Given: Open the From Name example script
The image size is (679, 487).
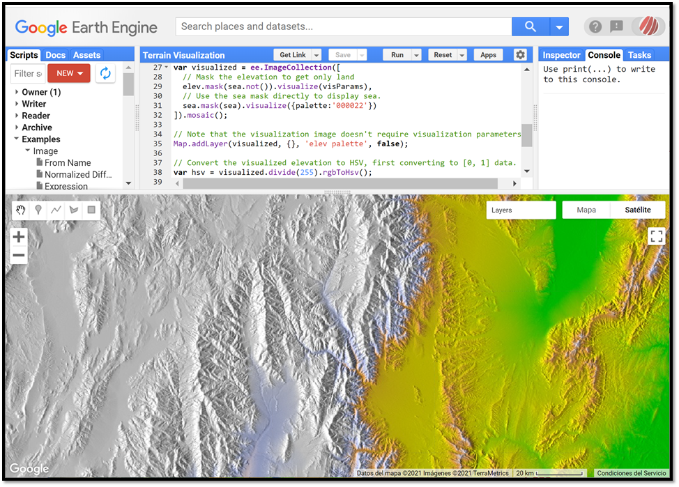Looking at the screenshot, I should [x=68, y=163].
